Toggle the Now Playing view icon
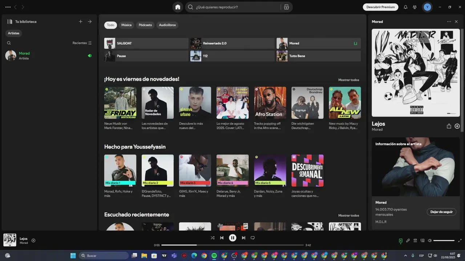The height and width of the screenshot is (261, 465). [x=401, y=240]
